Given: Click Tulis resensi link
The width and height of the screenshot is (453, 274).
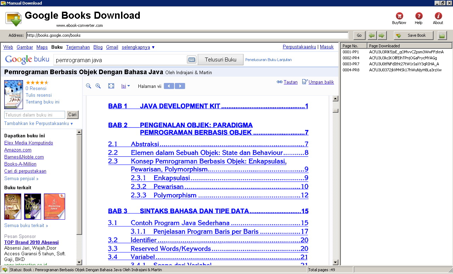Looking at the screenshot, I should (39, 95).
